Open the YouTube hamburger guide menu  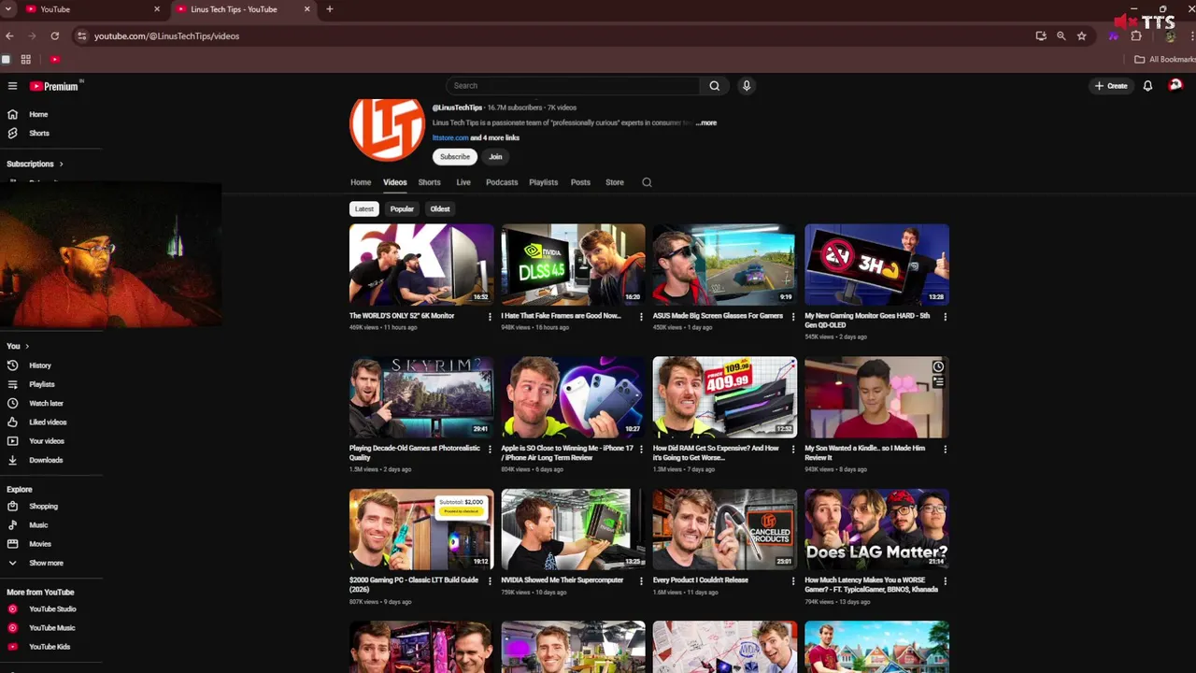click(12, 86)
